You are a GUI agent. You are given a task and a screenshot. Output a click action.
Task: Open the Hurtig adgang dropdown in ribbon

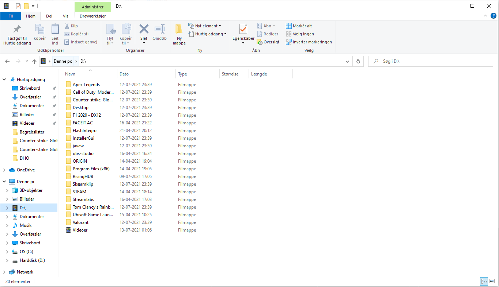(x=208, y=34)
